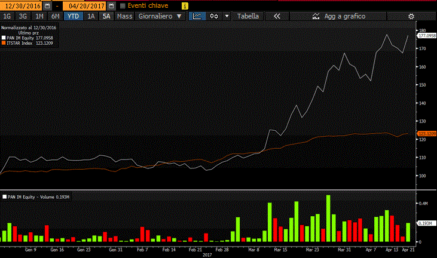Viewport: 437px width, 258px height.
Task: Click Agg a grafico button
Action: [x=344, y=16]
